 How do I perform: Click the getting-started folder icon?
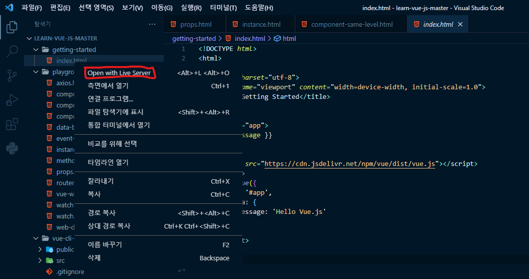click(x=45, y=49)
